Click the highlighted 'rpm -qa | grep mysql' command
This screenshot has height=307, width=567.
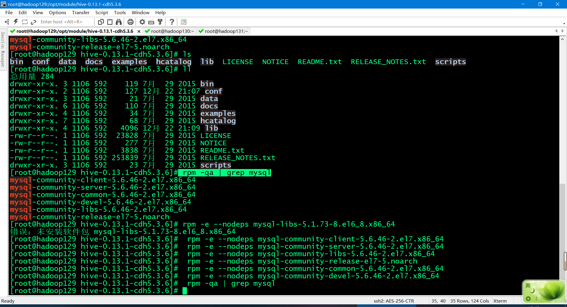point(225,173)
